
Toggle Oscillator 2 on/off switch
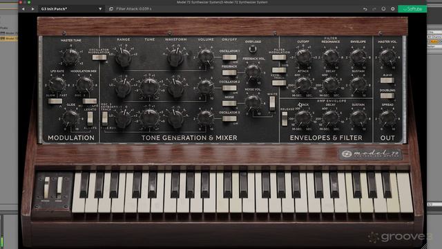pos(229,88)
